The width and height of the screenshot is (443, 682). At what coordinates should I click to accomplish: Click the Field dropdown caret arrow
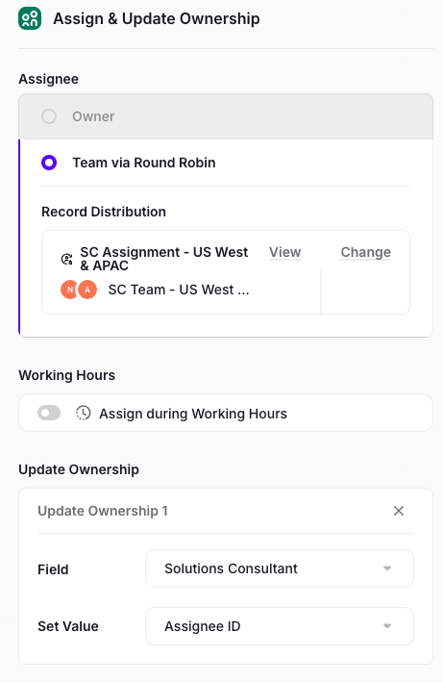click(387, 568)
